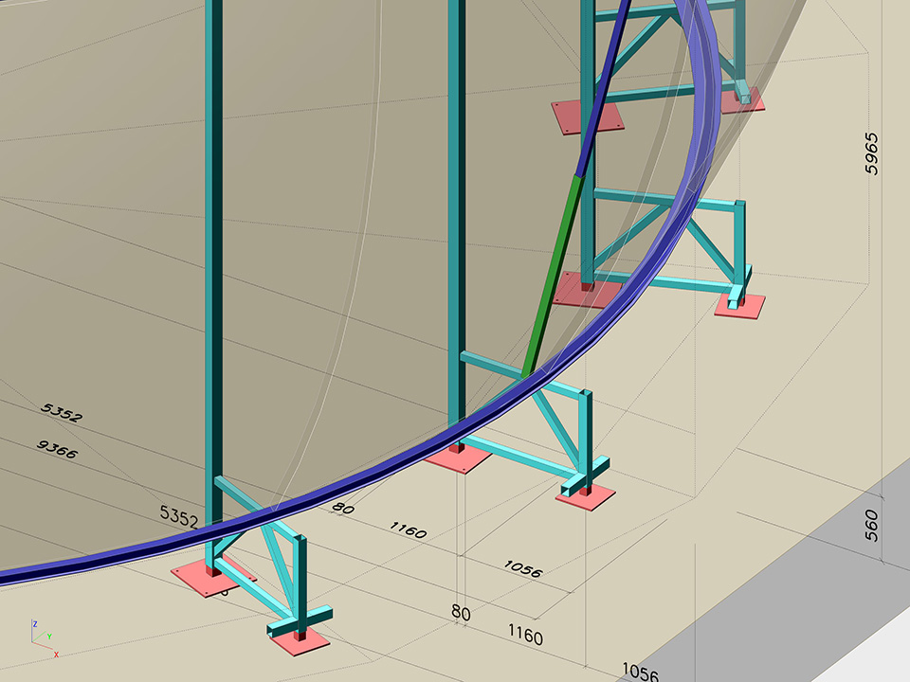
Task: Select the frontmost red base plate
Action: coord(300,641)
